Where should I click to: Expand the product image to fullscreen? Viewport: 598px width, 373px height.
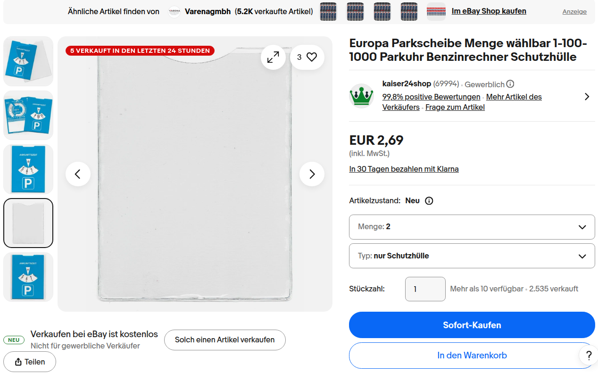coord(273,57)
